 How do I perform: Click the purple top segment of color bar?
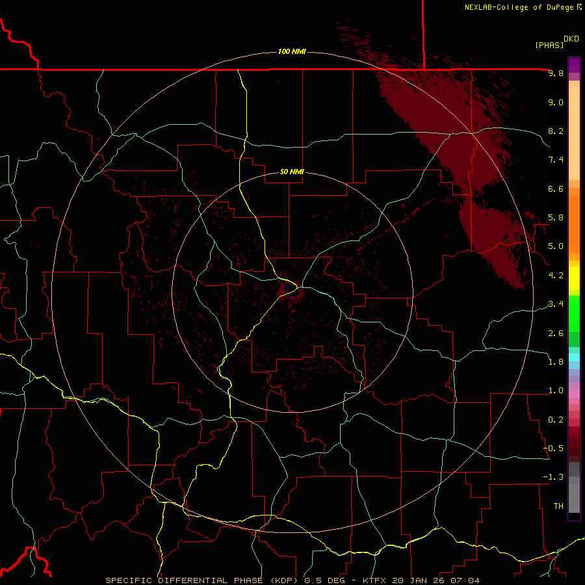click(x=574, y=65)
